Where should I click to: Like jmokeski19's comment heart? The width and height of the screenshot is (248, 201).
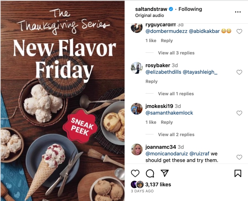239,113
